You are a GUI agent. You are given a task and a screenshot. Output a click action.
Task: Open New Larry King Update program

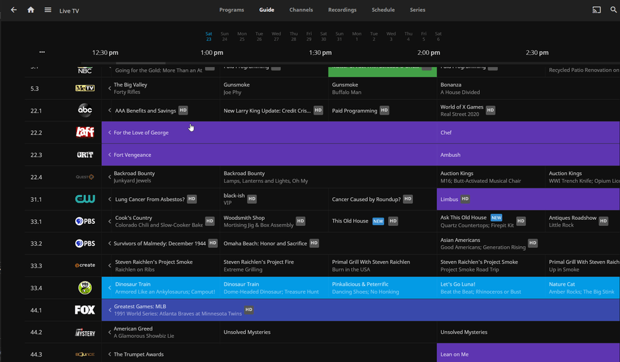[273, 111]
